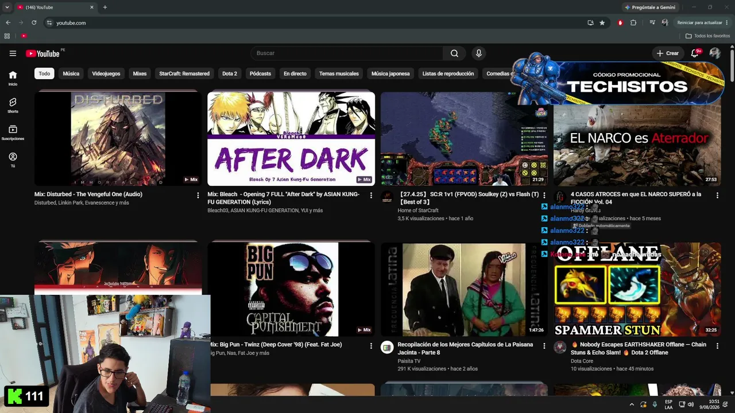The image size is (735, 413).
Task: Open the browser extensions puzzle icon
Action: 633,22
